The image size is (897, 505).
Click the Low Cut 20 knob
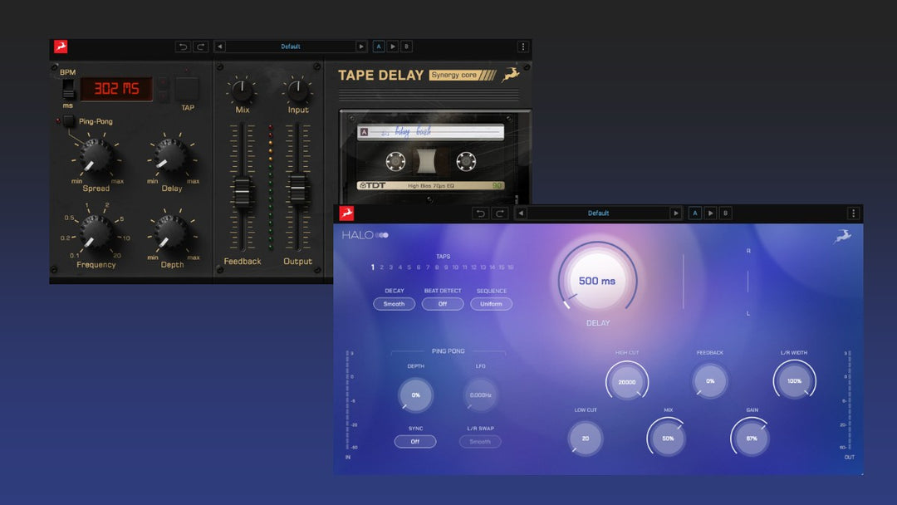(x=586, y=438)
